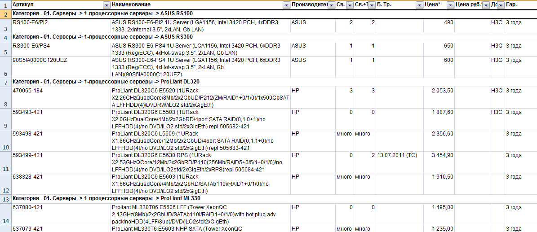Click the ASUS manufacturer cell in RS100-E6/PI2 row
537x232 pixels.
313,26
